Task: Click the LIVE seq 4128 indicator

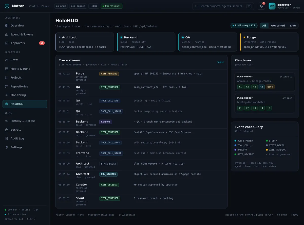Action: [244, 26]
